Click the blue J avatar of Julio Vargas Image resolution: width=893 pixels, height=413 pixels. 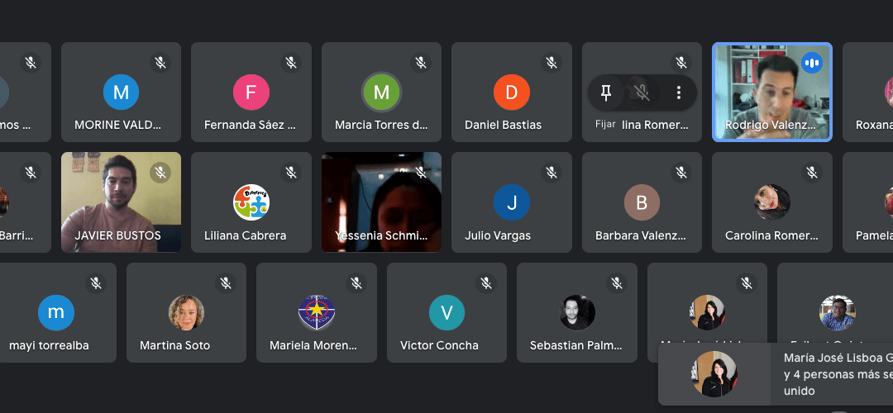(x=512, y=202)
